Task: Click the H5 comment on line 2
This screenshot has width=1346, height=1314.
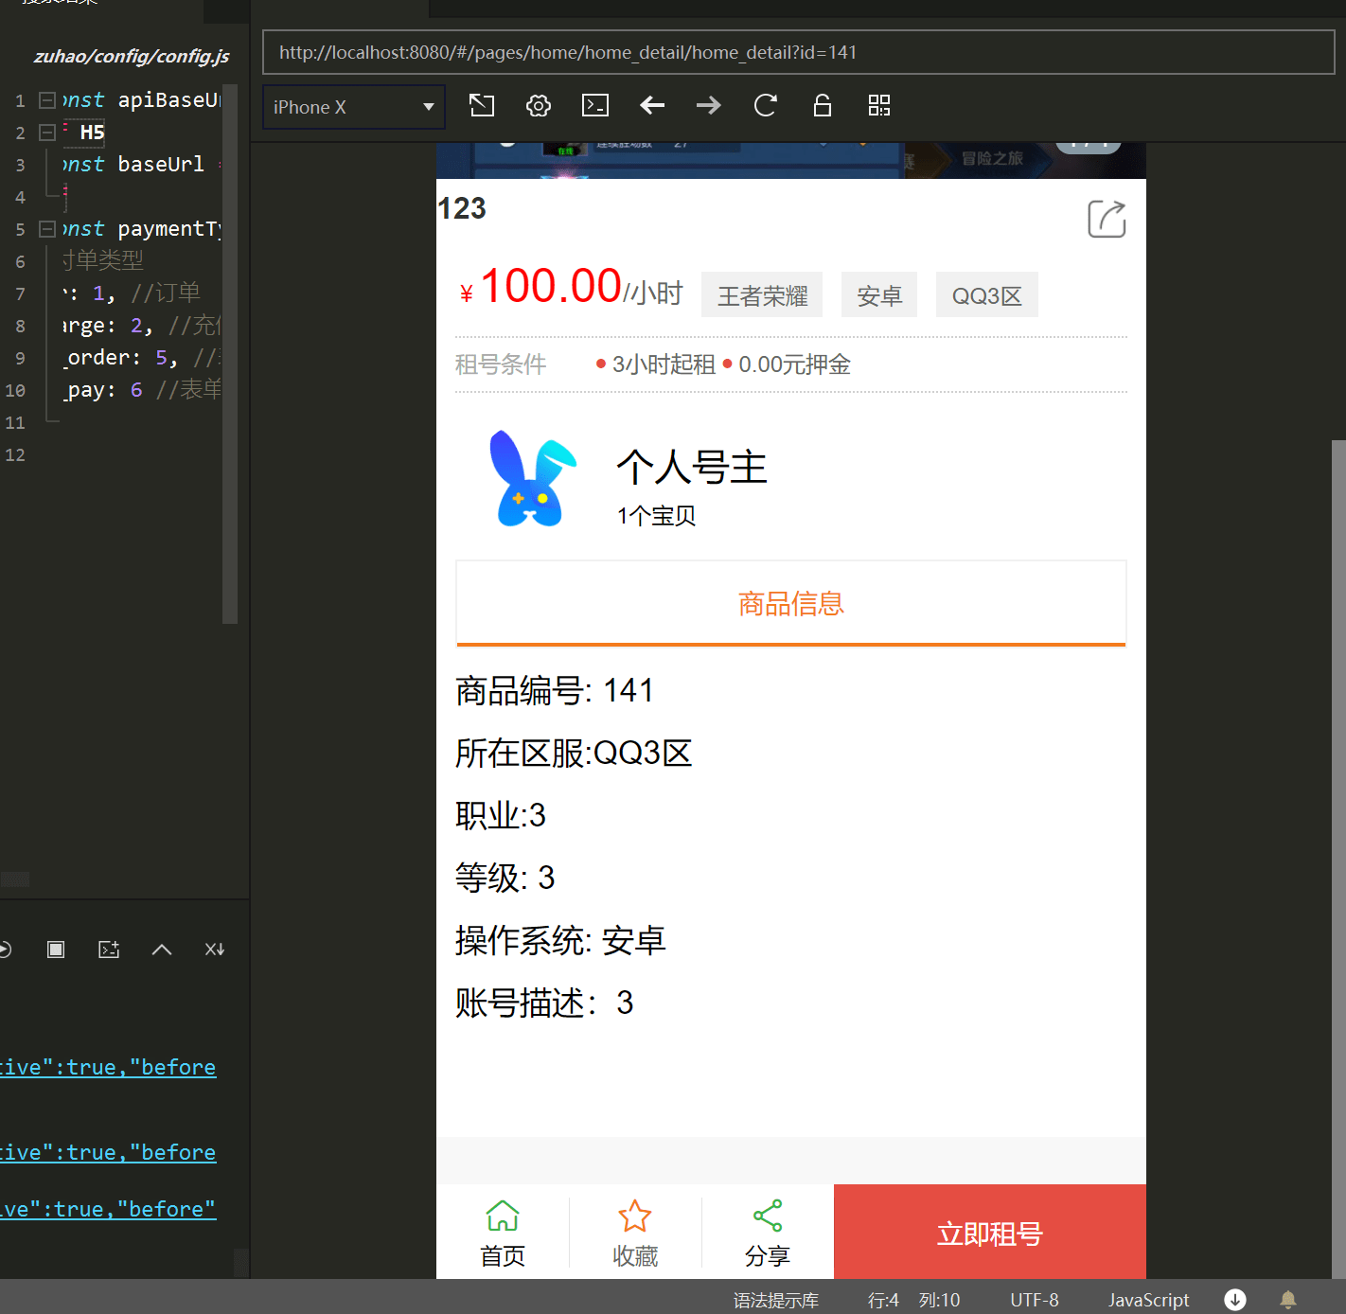Action: (x=92, y=133)
